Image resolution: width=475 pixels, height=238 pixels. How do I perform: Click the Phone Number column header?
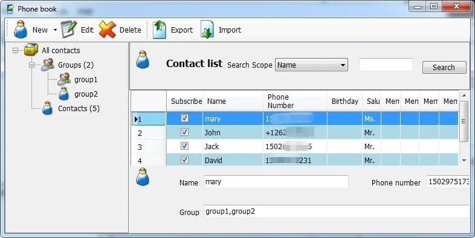pos(296,101)
